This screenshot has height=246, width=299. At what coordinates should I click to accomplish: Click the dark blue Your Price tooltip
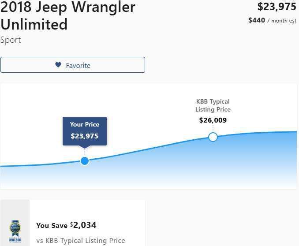point(85,130)
